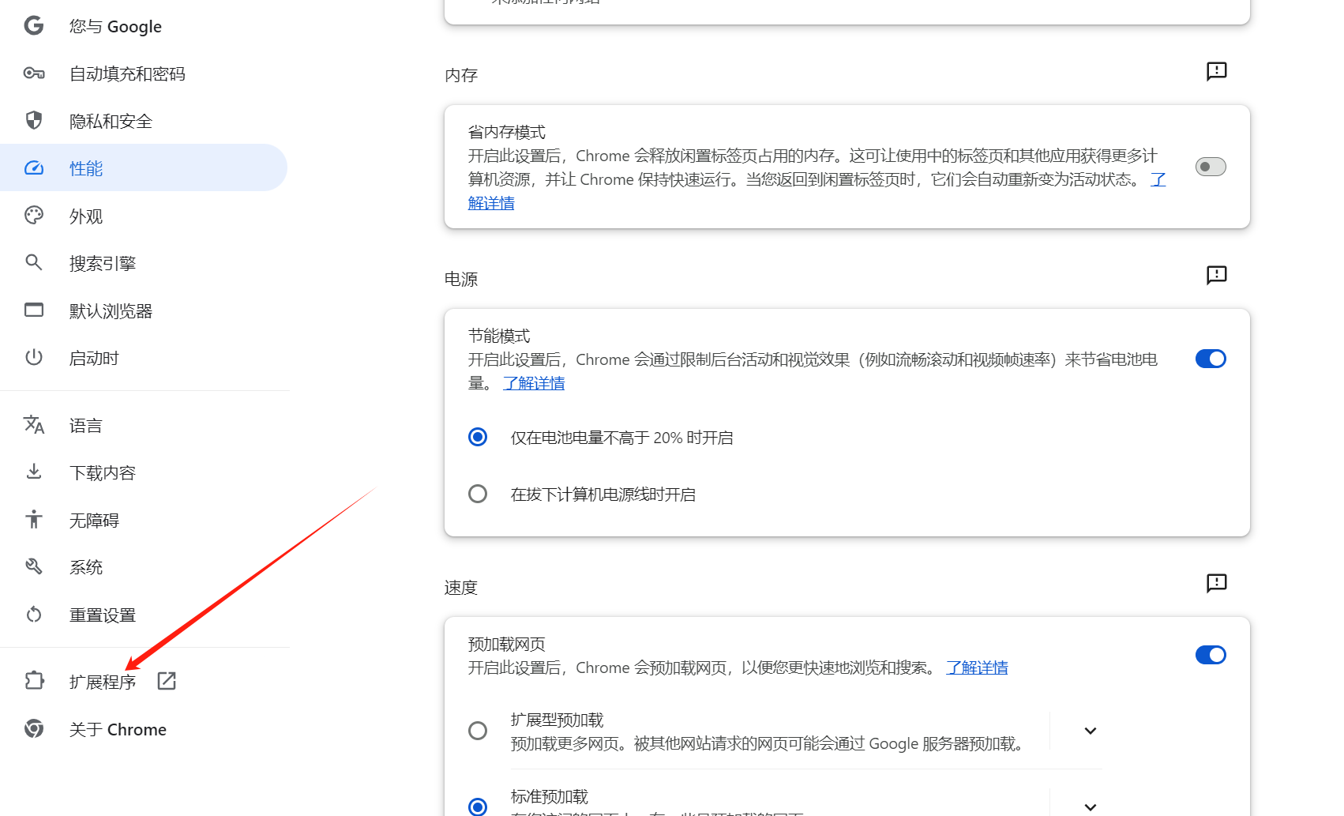
Task: Choose 扩展型预加载 radio option
Action: [478, 731]
